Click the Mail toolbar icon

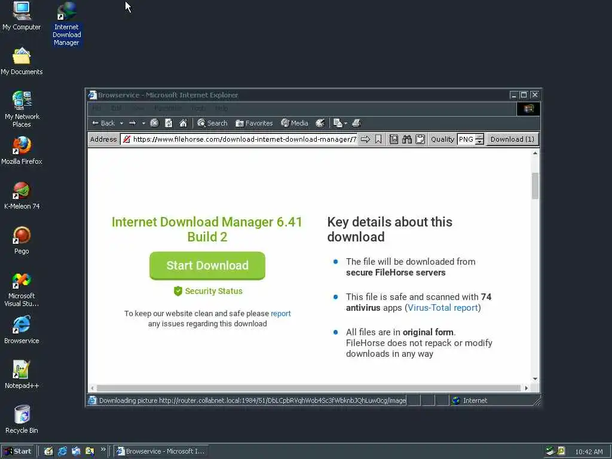point(338,123)
